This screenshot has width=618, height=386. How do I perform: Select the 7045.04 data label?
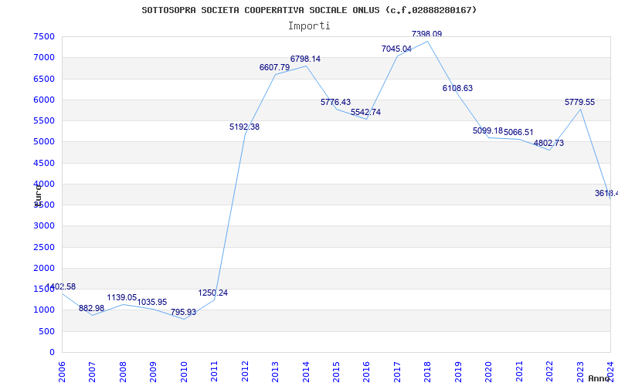[396, 49]
